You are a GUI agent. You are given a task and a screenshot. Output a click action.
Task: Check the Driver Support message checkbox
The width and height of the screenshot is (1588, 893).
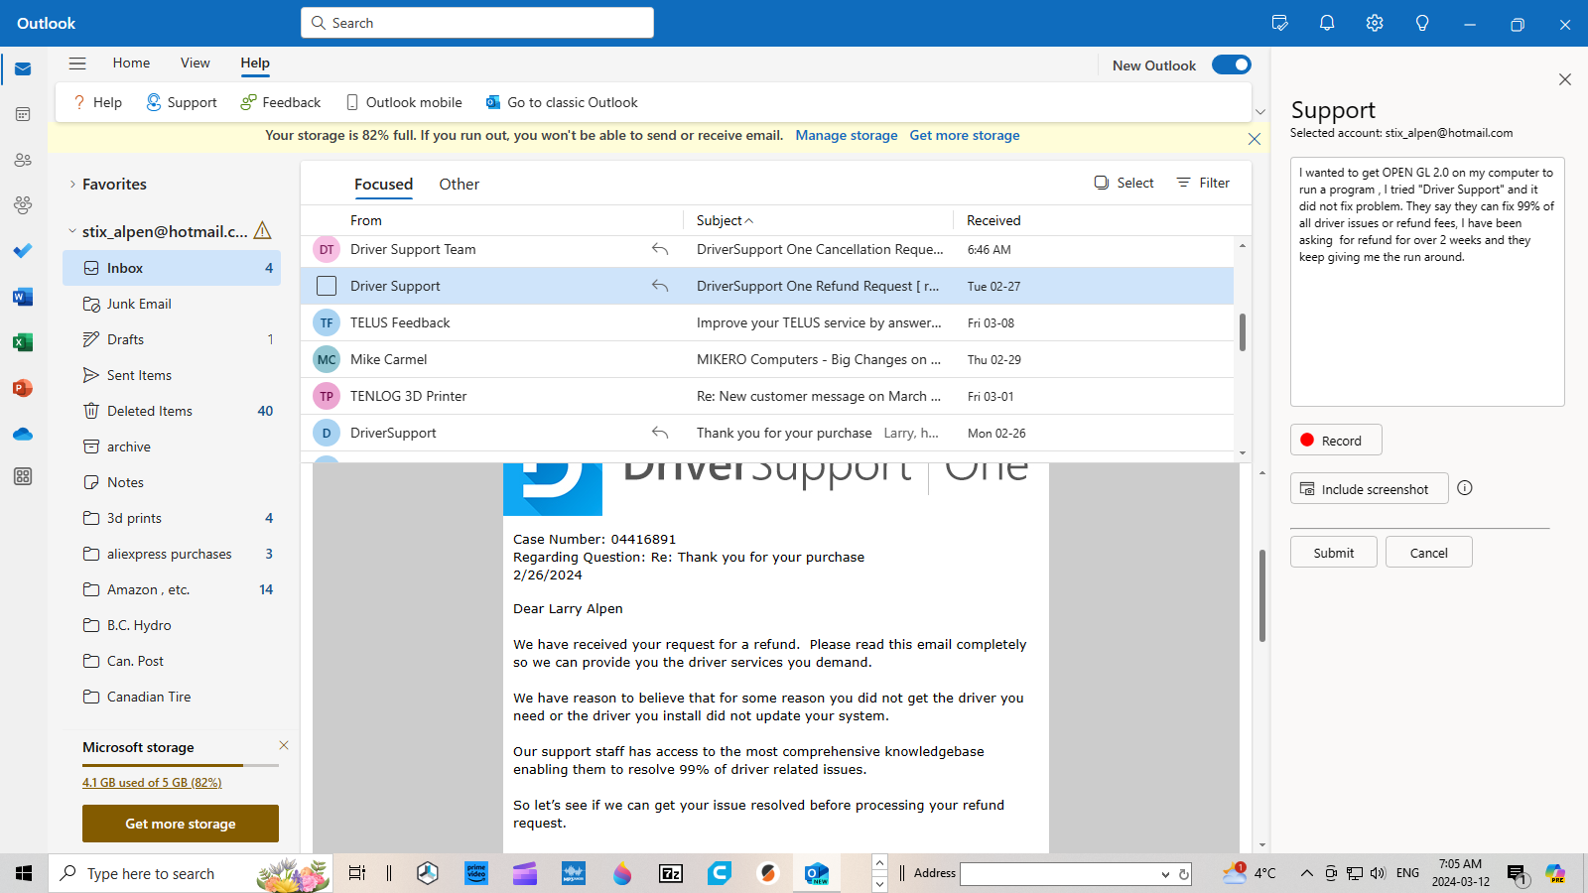point(327,286)
